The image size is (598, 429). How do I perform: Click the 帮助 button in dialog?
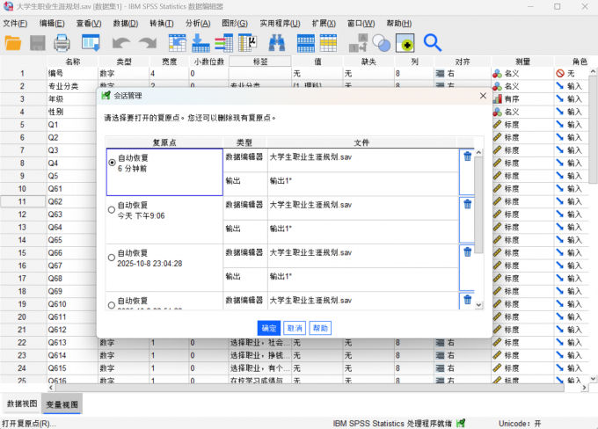click(320, 328)
